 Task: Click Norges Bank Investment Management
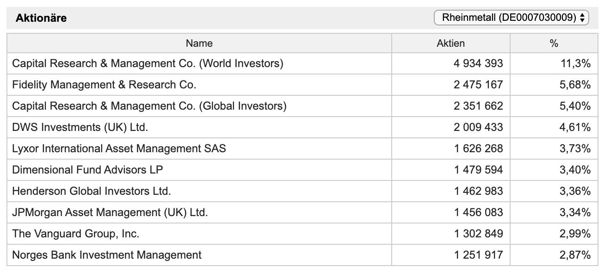[x=107, y=255]
